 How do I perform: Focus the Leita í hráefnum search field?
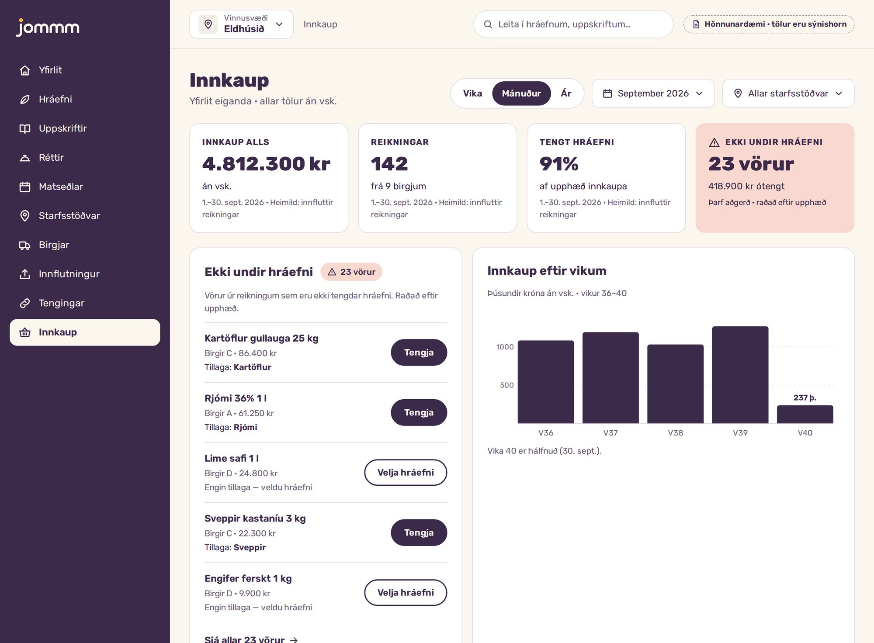coord(573,24)
